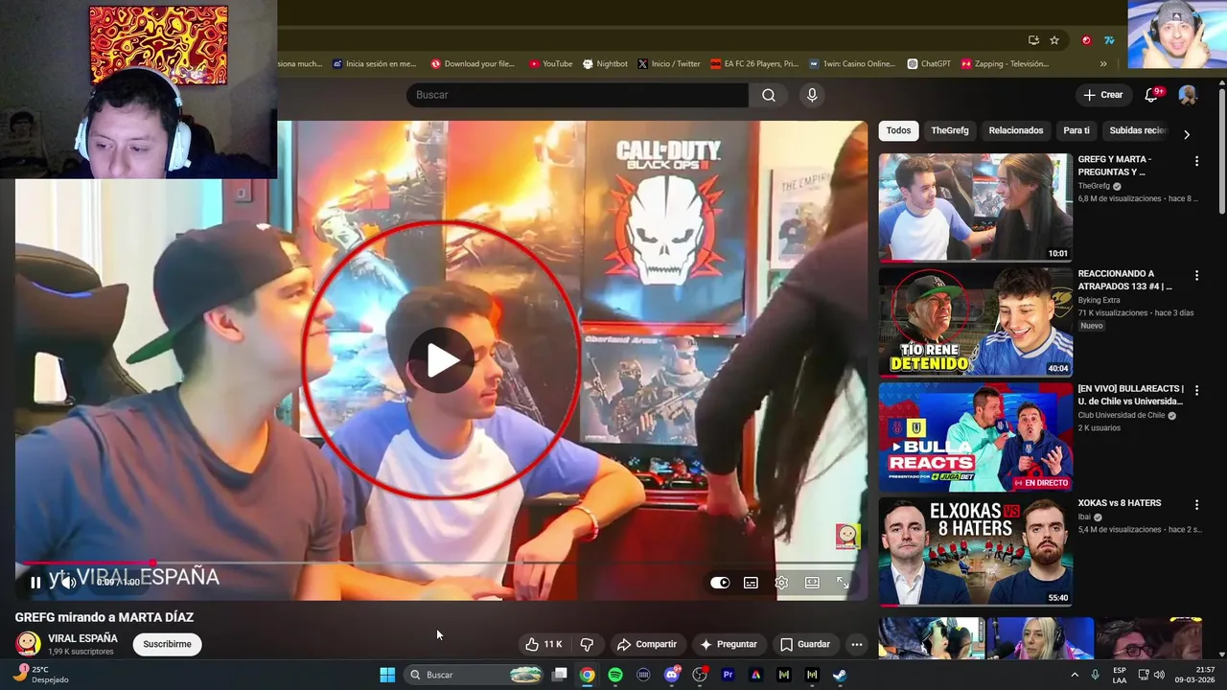Seek on the red video progress bar
Image resolution: width=1227 pixels, height=690 pixels.
441,563
